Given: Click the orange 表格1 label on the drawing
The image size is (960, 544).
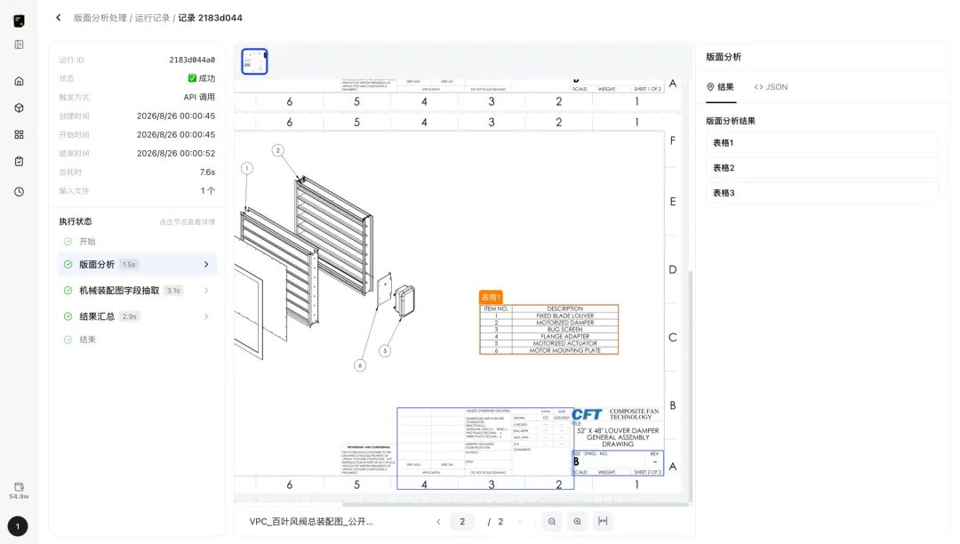Looking at the screenshot, I should click(x=491, y=298).
